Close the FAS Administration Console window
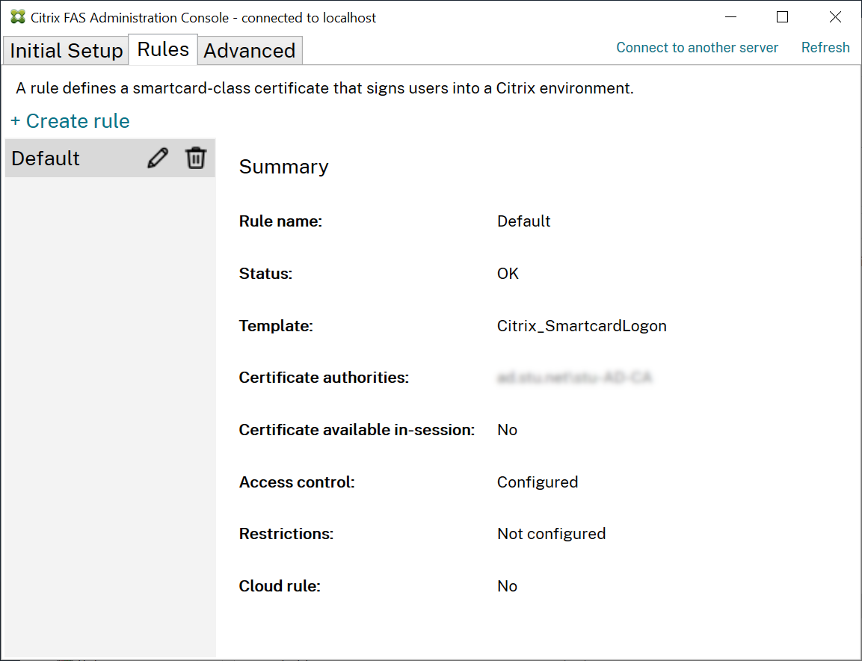The width and height of the screenshot is (862, 661). tap(835, 17)
